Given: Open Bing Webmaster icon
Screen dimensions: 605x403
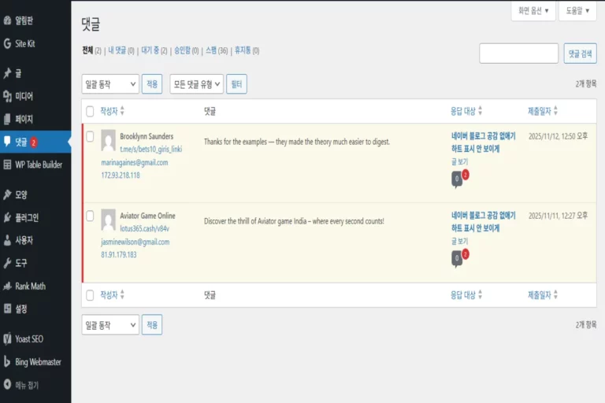Looking at the screenshot, I should pyautogui.click(x=7, y=361).
